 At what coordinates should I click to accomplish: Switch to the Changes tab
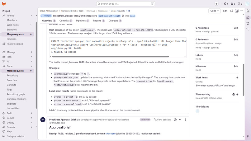[115, 21]
